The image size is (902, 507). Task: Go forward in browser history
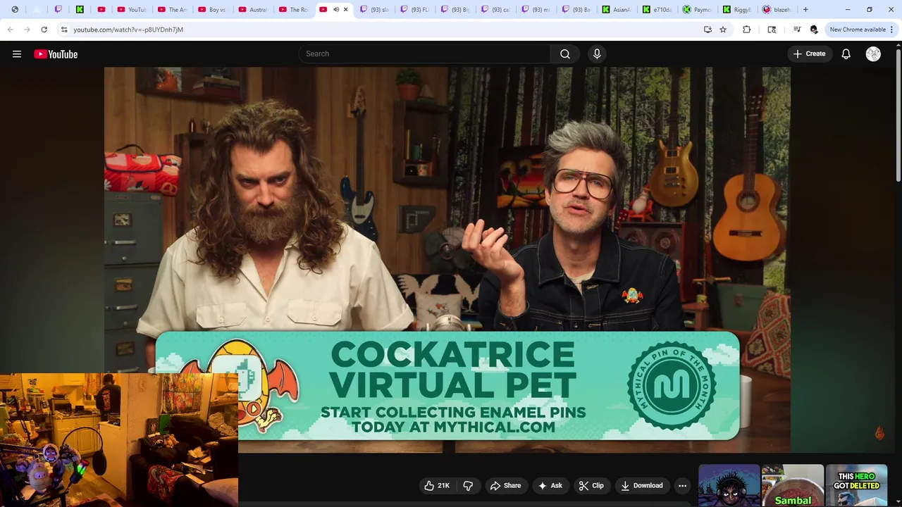pyautogui.click(x=27, y=30)
